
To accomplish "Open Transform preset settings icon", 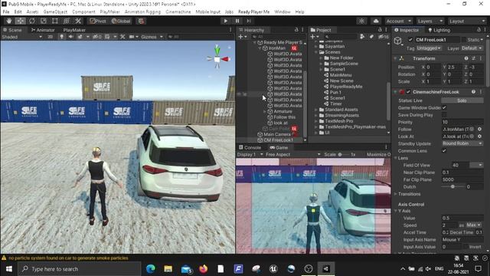I will point(473,58).
